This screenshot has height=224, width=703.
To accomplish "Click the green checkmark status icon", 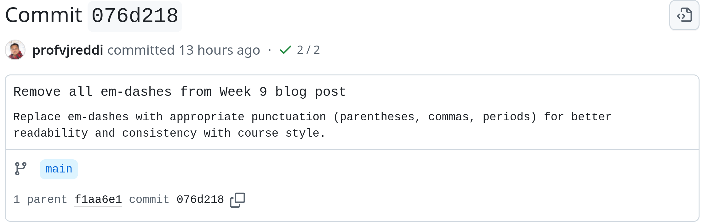I will coord(285,50).
